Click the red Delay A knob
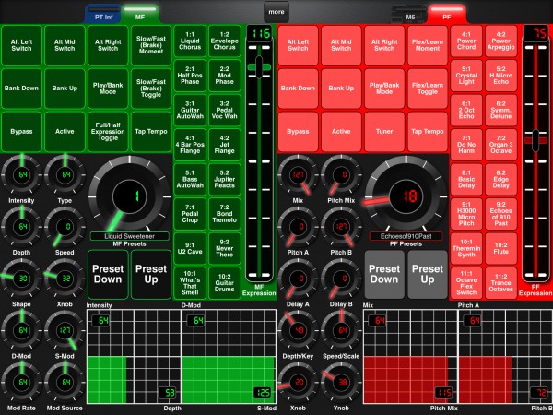553x415 pixels. 298,279
